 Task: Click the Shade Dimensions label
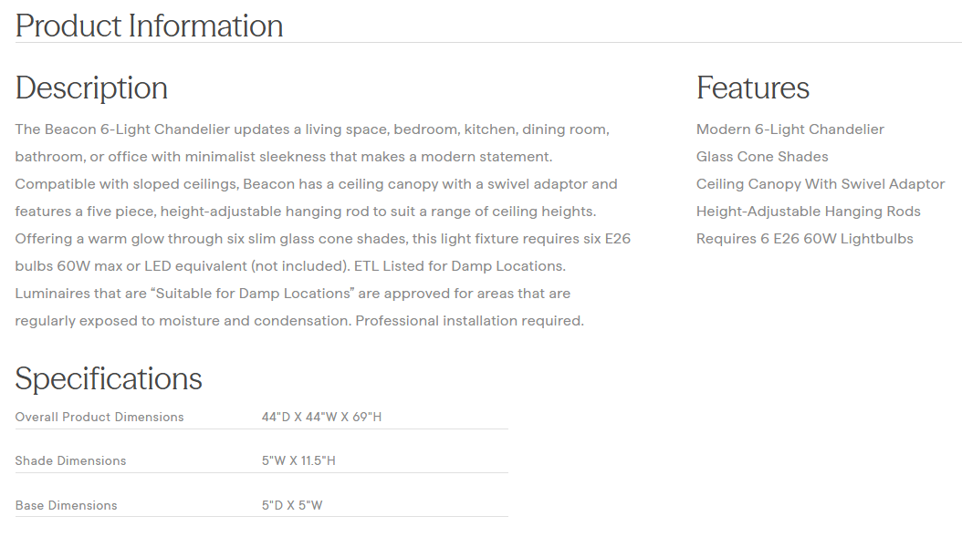click(x=70, y=460)
